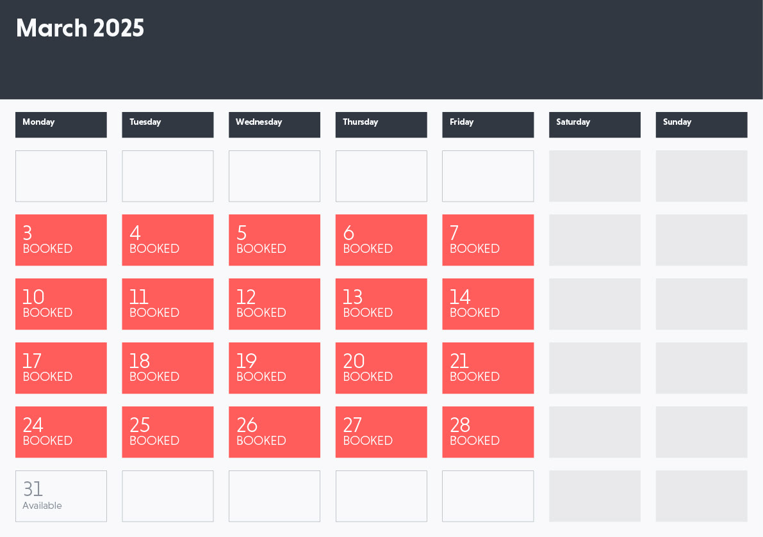
Task: Click booked day 5 cell
Action: click(x=274, y=240)
